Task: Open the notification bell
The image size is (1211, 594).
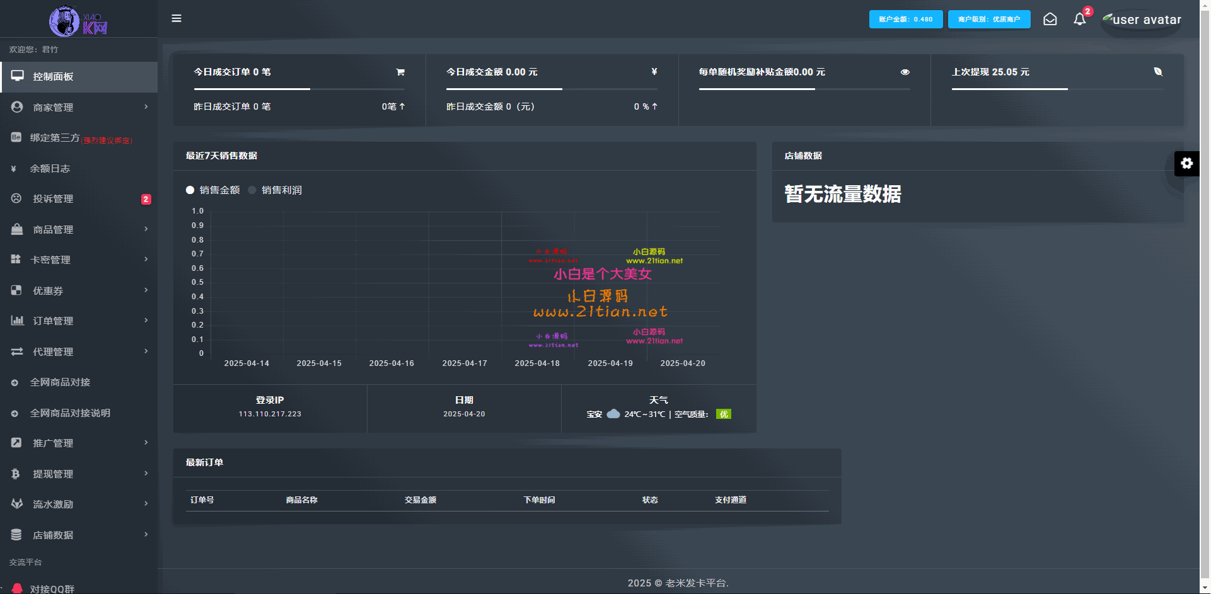Action: (x=1079, y=20)
